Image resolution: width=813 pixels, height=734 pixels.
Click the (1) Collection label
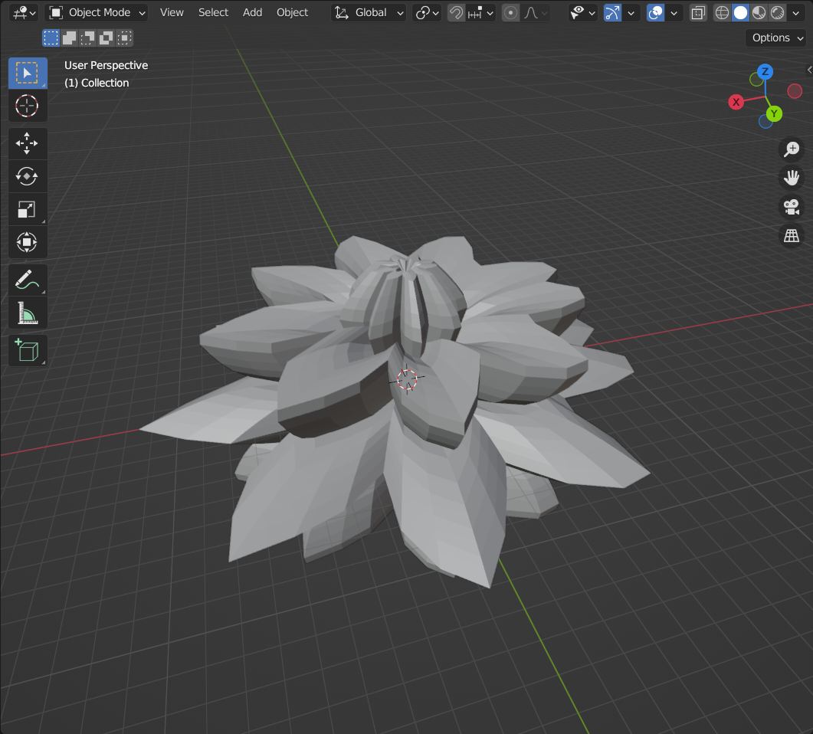point(97,83)
